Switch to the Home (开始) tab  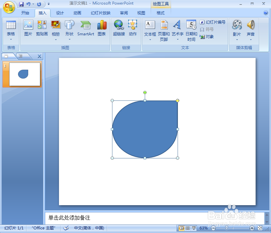(x=25, y=13)
